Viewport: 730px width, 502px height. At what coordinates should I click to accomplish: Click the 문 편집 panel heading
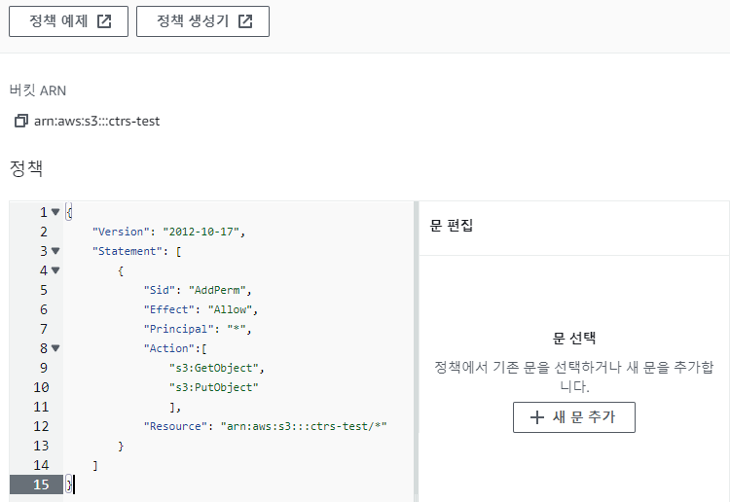451,226
